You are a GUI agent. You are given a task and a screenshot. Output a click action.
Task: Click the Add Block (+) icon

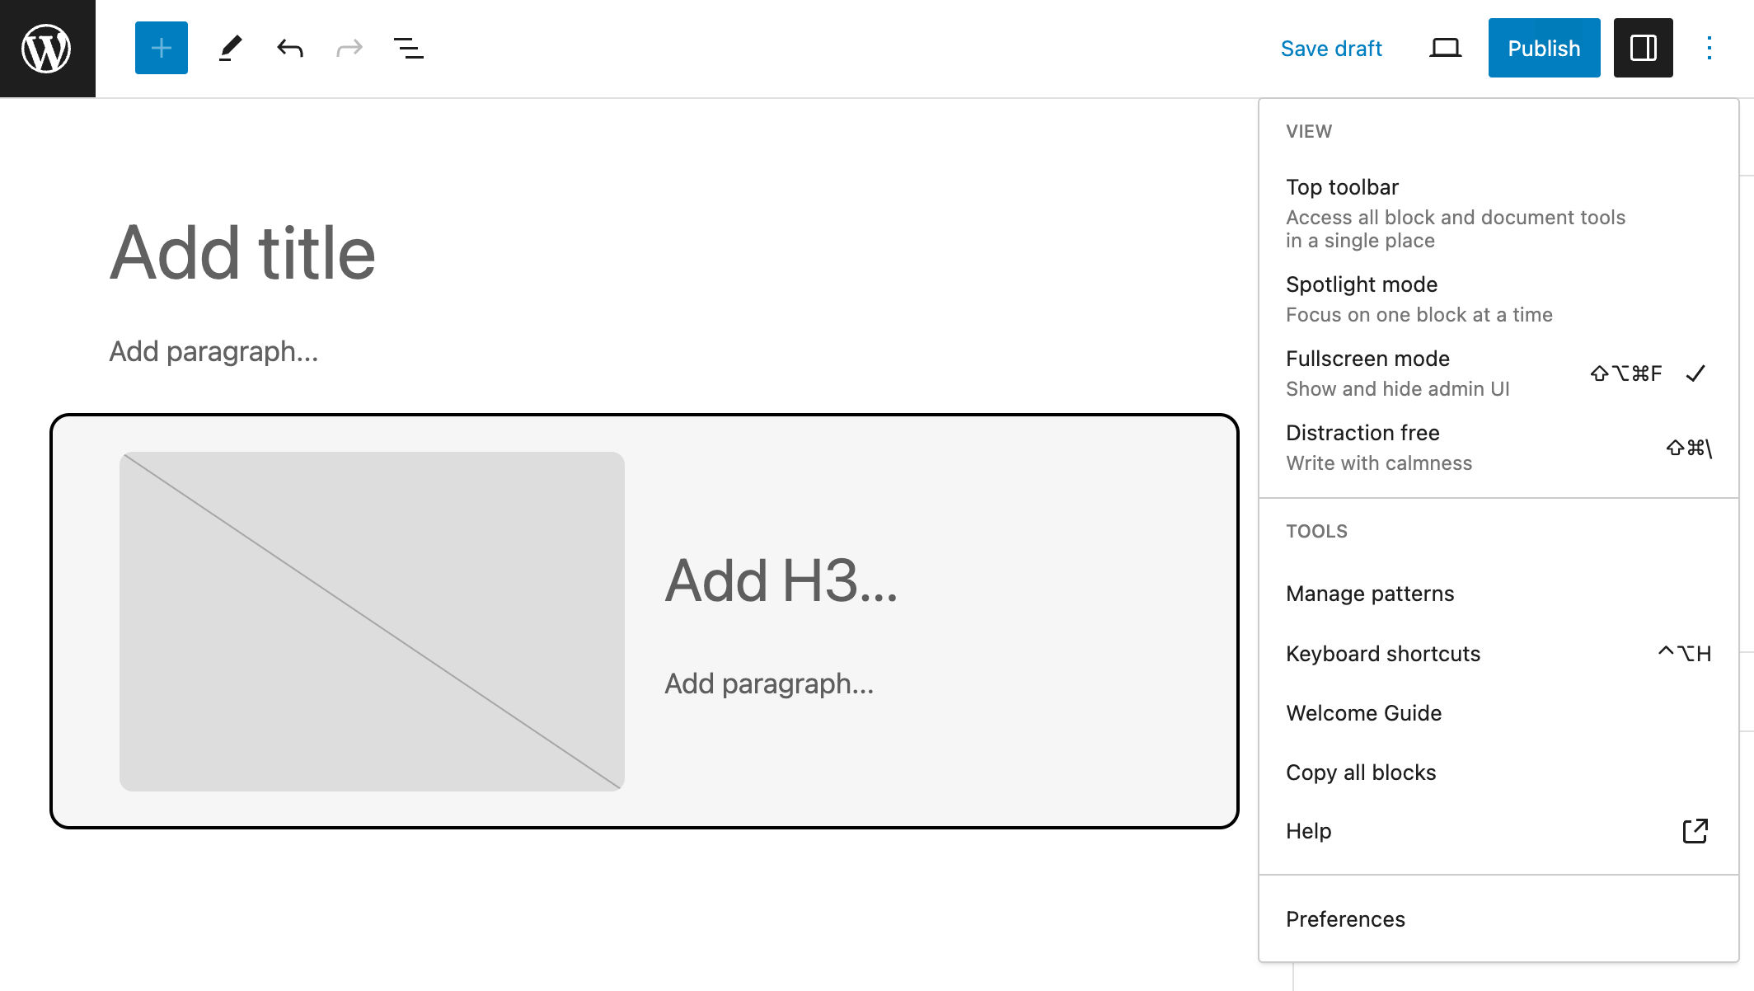point(162,48)
